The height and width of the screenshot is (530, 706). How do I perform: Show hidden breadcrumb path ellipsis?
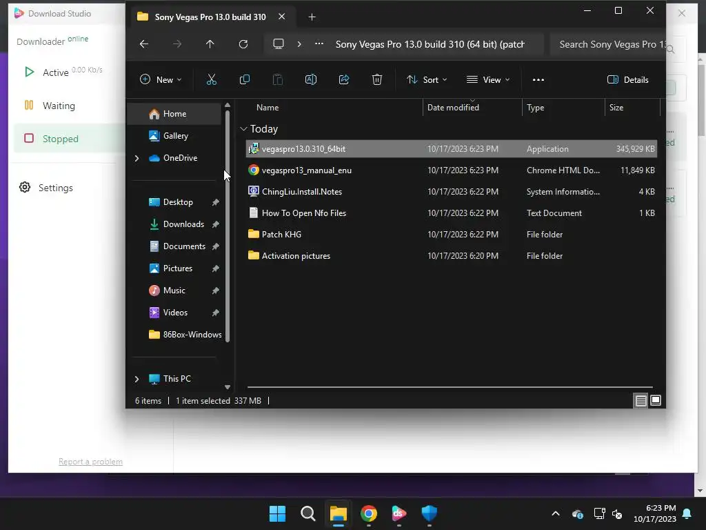(x=319, y=43)
